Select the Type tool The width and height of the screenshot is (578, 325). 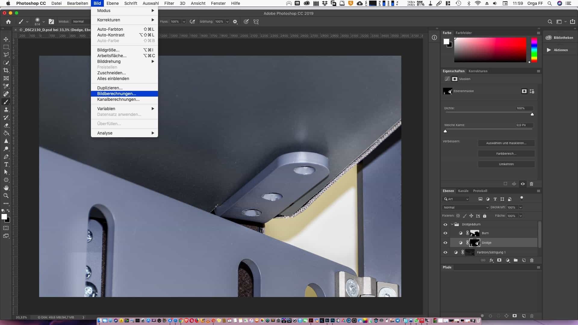click(6, 164)
